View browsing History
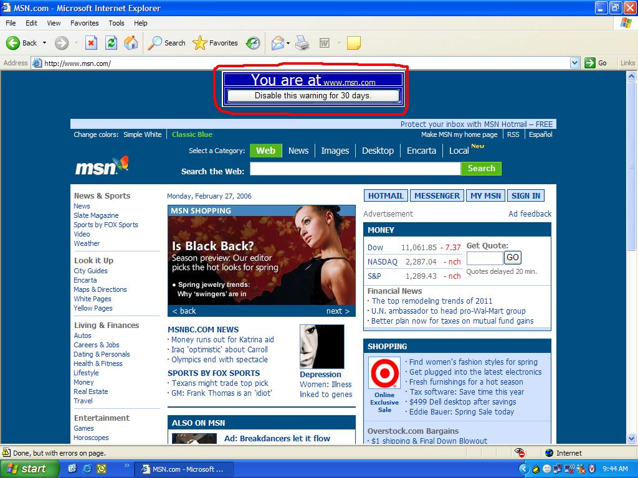 (252, 43)
